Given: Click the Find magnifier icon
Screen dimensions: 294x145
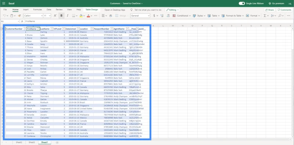Looking at the screenshot, I should (x=280, y=16).
